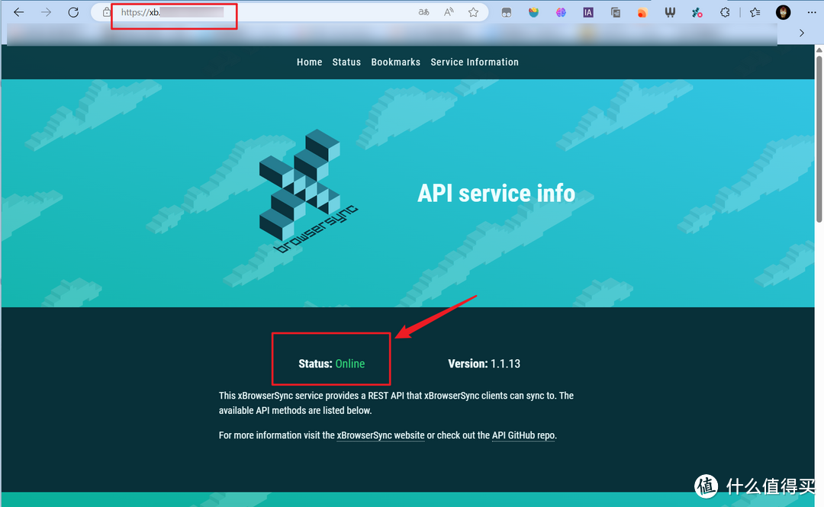
Task: Open the IA extension icon
Action: [x=588, y=13]
